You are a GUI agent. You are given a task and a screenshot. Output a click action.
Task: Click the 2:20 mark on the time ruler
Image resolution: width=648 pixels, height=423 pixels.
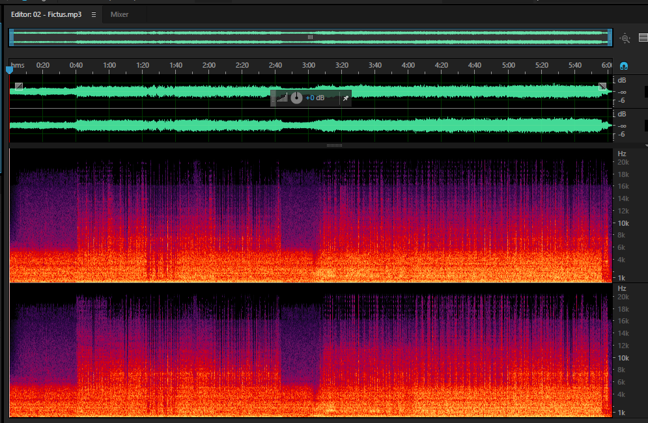pos(242,65)
